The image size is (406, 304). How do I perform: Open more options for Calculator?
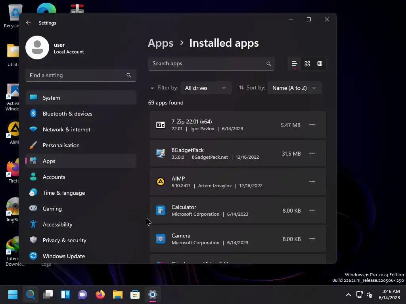[x=312, y=210]
